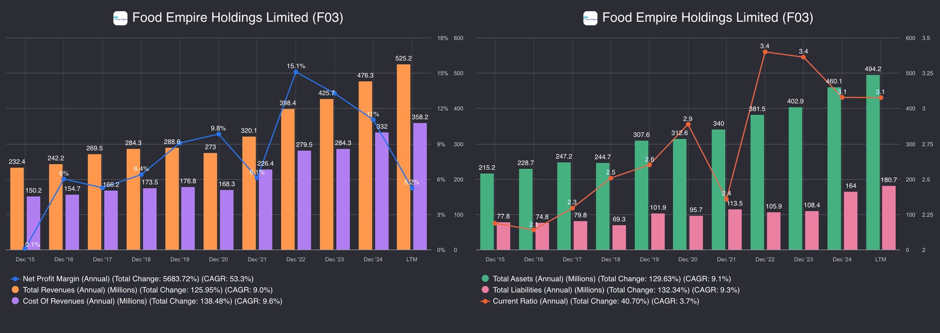Click the purple Cost Of Revenues legend dot
Viewport: 940px width, 333px height.
coord(15,301)
